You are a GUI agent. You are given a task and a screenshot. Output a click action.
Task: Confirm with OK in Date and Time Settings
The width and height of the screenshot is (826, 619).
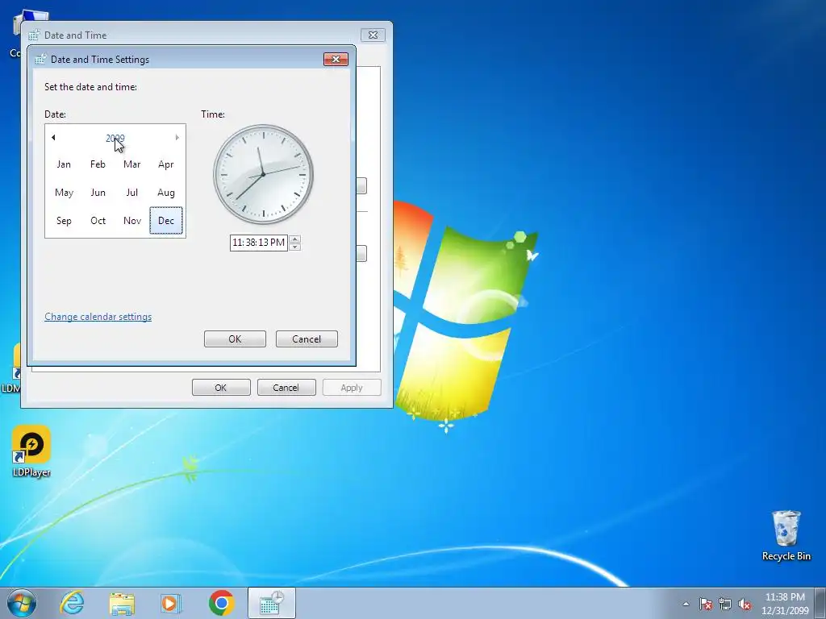click(x=235, y=339)
